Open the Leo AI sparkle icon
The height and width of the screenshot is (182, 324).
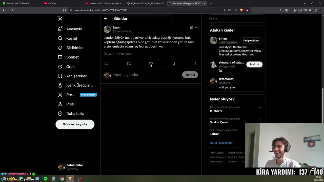click(x=310, y=10)
